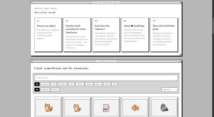The image size is (214, 117).
Task: Click the 'Find something worth keeping.' heading
Action: 62,68
